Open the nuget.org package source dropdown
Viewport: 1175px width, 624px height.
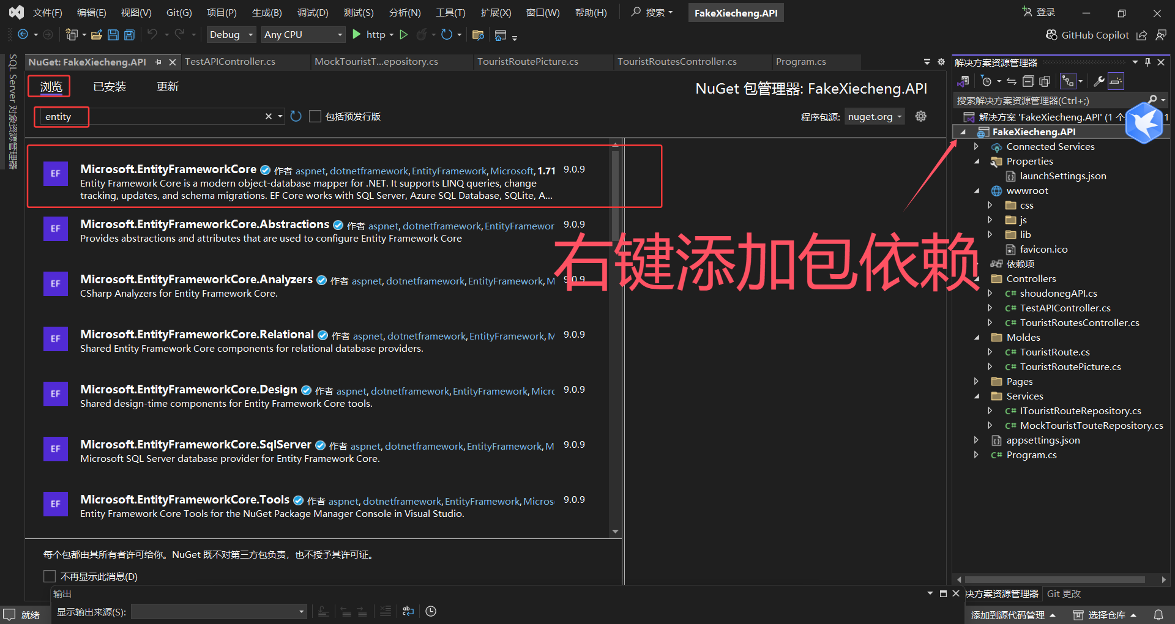coord(875,116)
